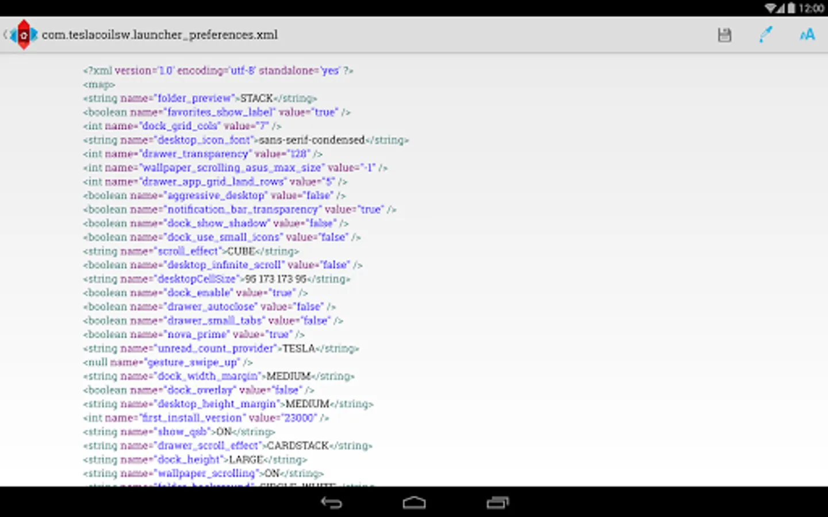Tap the wallpaper_scrolling ON line
The width and height of the screenshot is (828, 517).
pos(204,473)
